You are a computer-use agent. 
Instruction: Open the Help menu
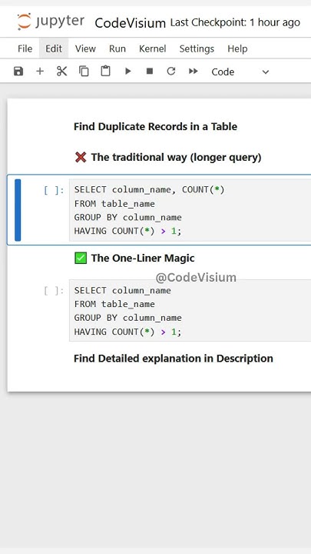[237, 48]
